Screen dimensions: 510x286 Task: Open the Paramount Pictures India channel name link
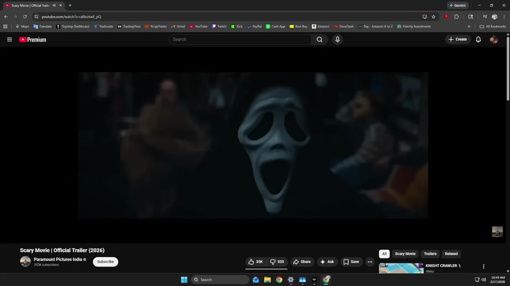[x=58, y=259]
